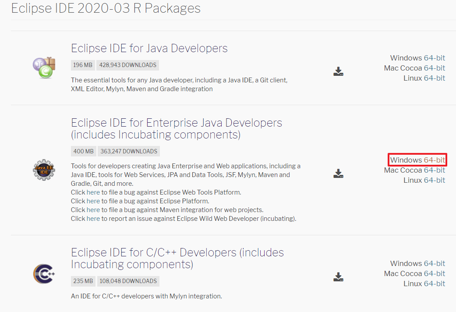Download Mac Cocoa 64-bit for C/C++ Developers
The height and width of the screenshot is (312, 456).
coord(434,273)
